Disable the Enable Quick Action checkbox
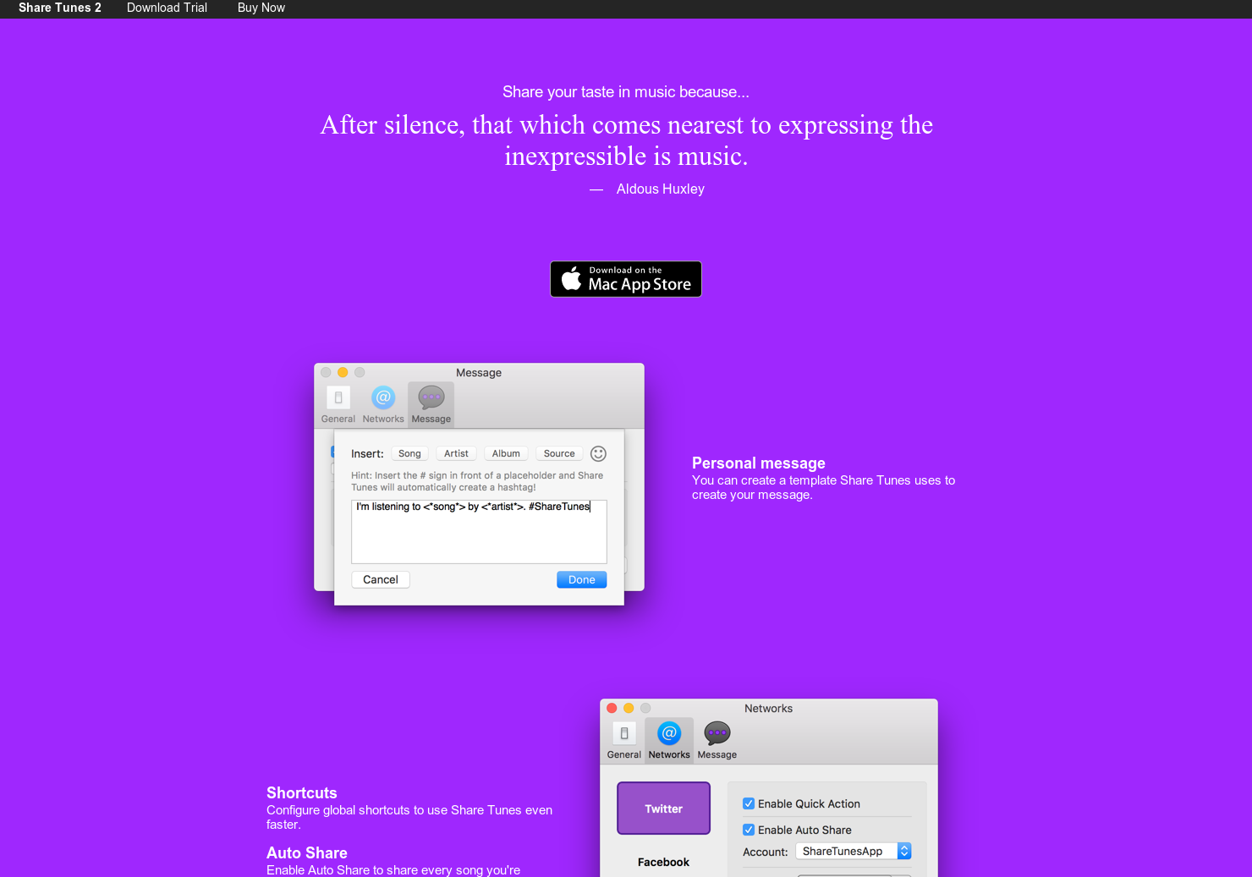The width and height of the screenshot is (1252, 877). click(x=749, y=803)
